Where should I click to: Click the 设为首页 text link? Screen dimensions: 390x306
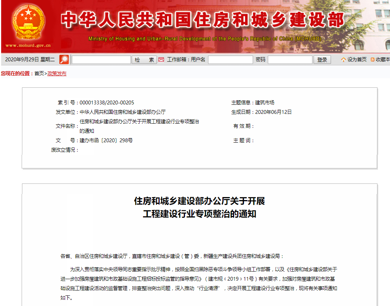click(357, 60)
